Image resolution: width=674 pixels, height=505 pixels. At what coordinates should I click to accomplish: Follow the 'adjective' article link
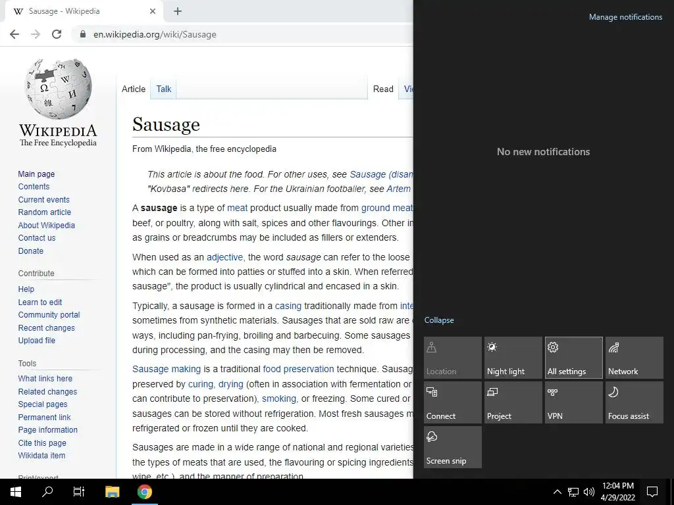225,257
